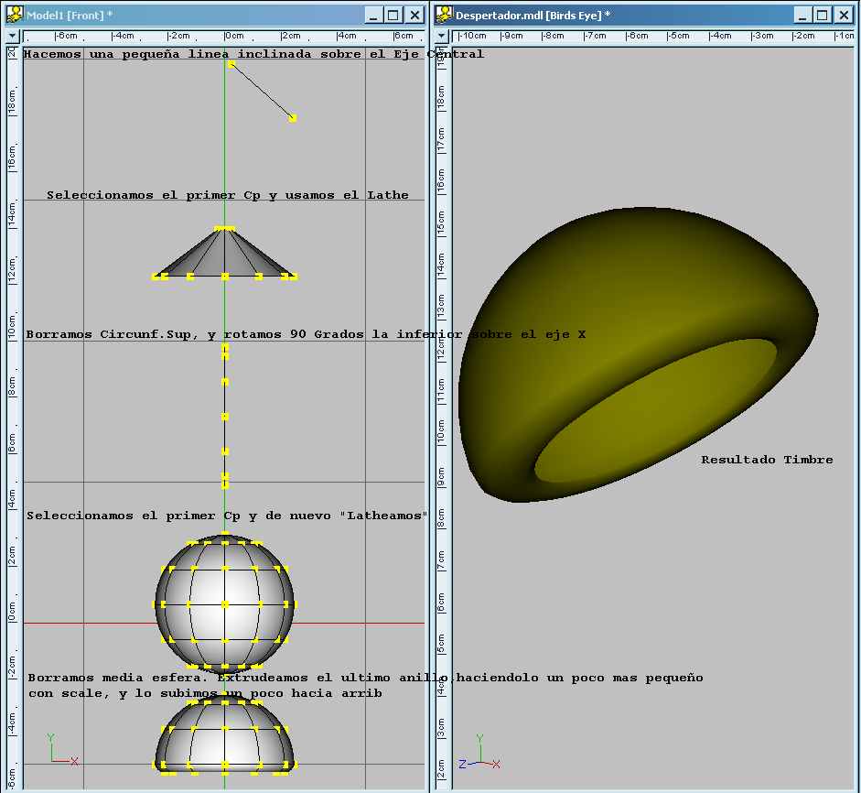Click the center control point of the full sphere
This screenshot has width=861, height=793.
point(224,604)
